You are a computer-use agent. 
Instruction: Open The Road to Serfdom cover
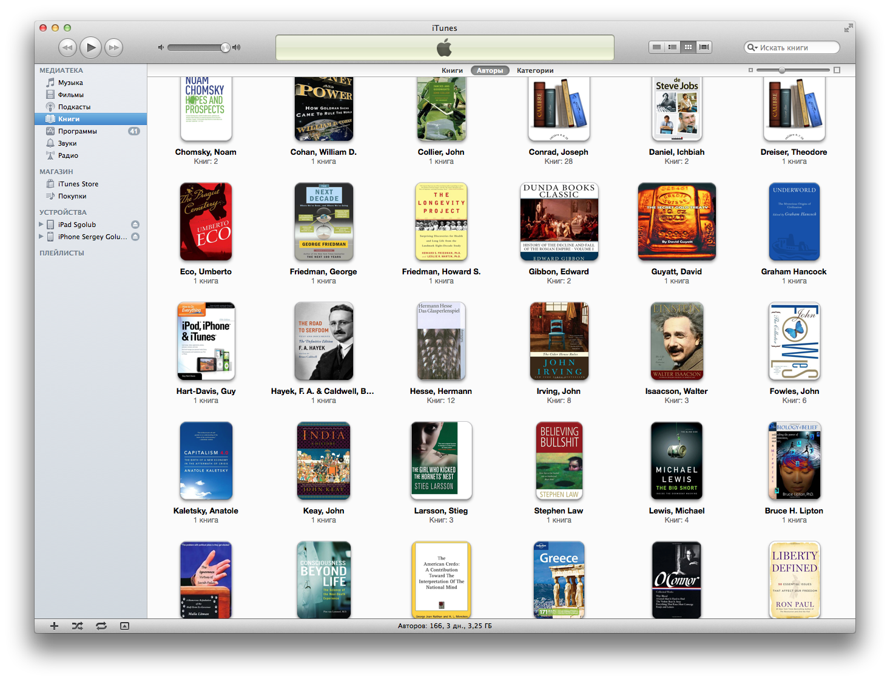pyautogui.click(x=323, y=342)
